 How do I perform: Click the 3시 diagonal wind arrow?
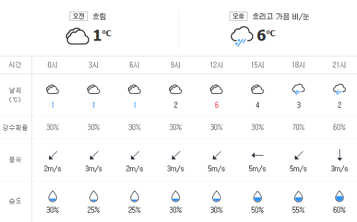[94, 155]
